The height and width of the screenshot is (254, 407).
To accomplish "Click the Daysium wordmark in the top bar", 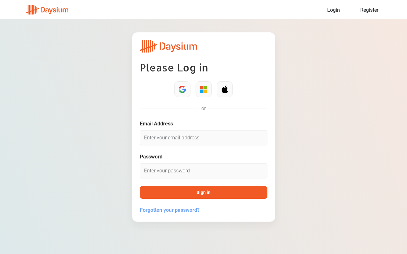I will pos(55,10).
